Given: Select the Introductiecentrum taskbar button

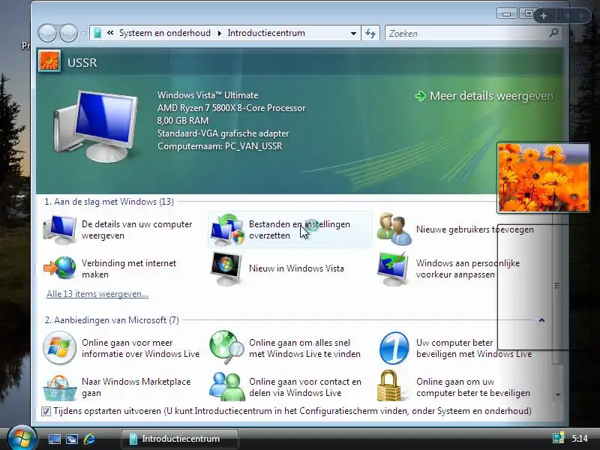Looking at the screenshot, I should pos(180,439).
